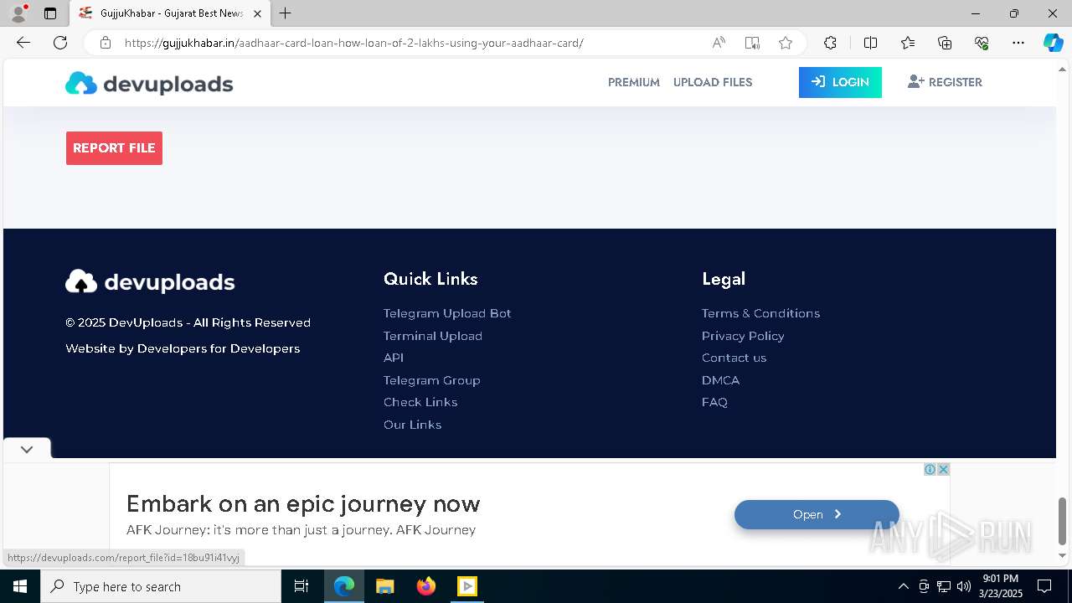Click the address bar URL

click(354, 43)
